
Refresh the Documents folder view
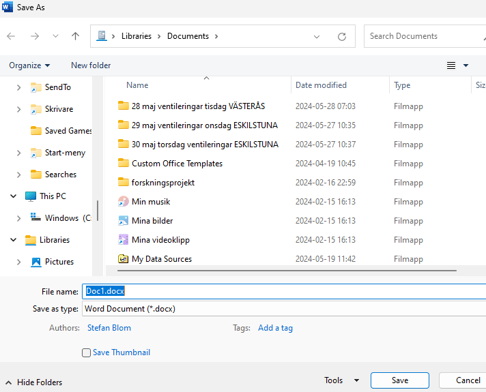click(341, 37)
